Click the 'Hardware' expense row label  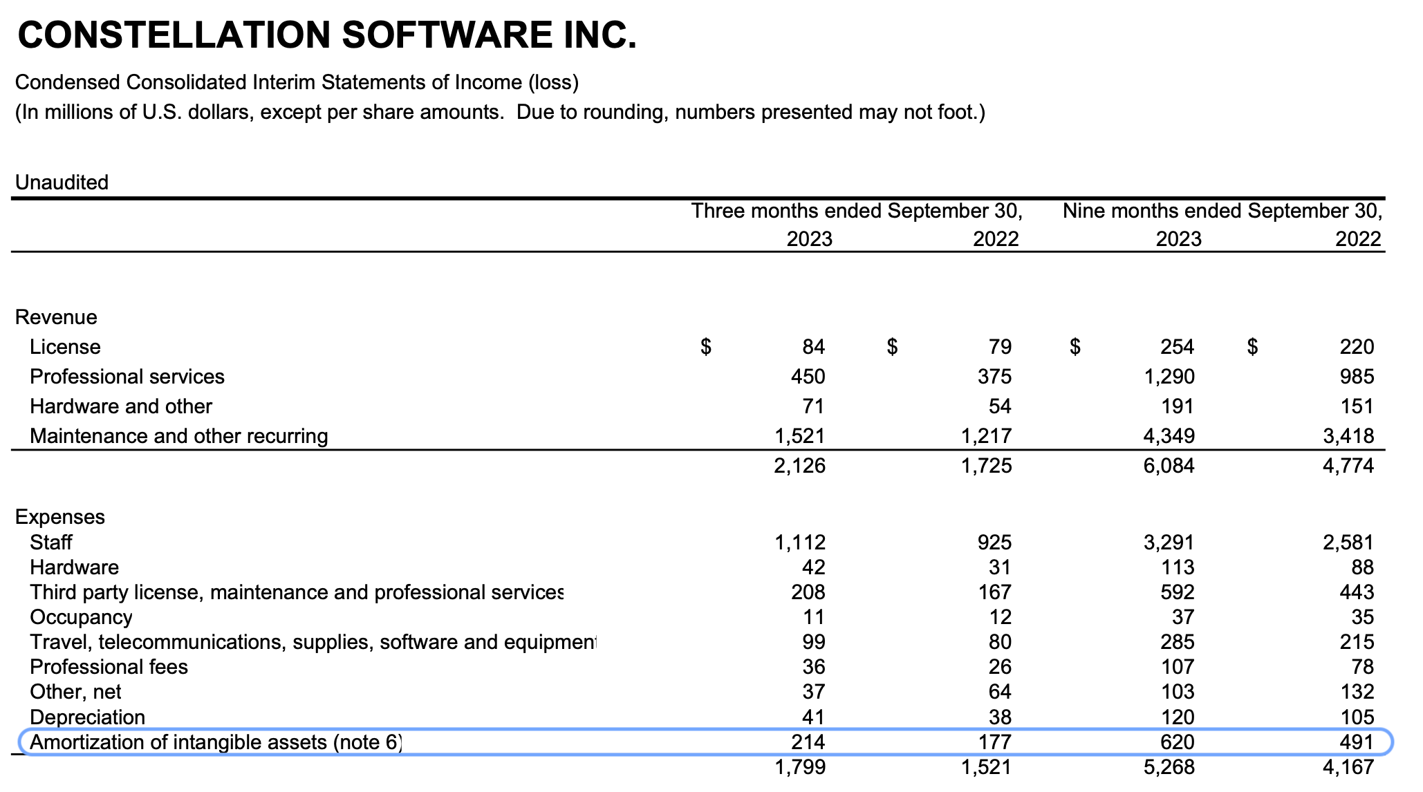[74, 567]
